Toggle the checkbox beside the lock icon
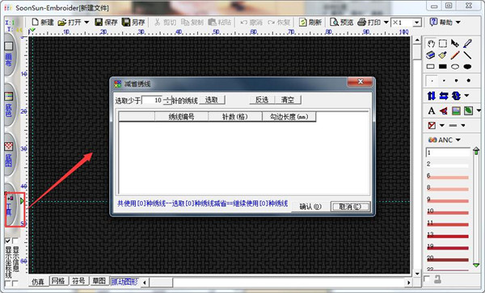Image resolution: width=485 pixels, height=293 pixels. point(427,278)
